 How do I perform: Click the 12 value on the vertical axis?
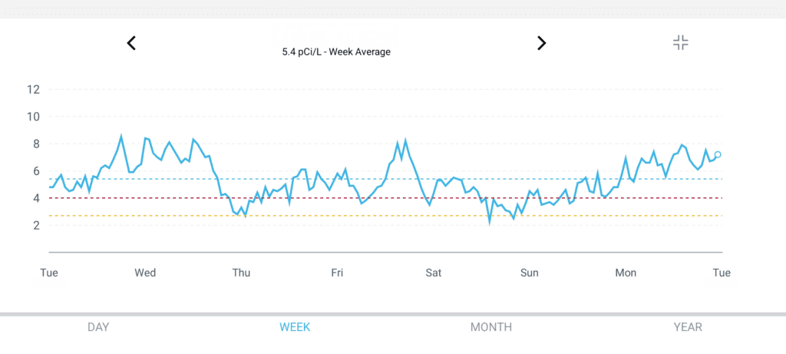[32, 89]
